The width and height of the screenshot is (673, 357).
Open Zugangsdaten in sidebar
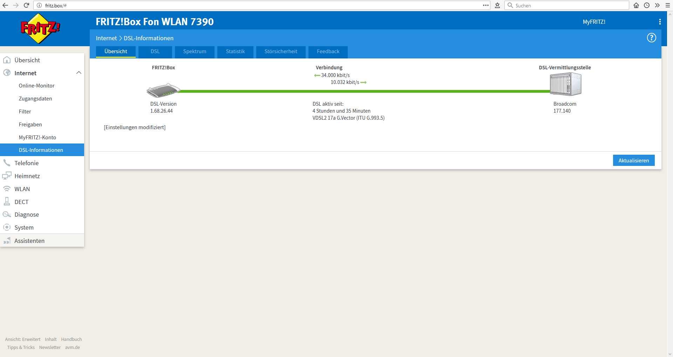point(35,99)
